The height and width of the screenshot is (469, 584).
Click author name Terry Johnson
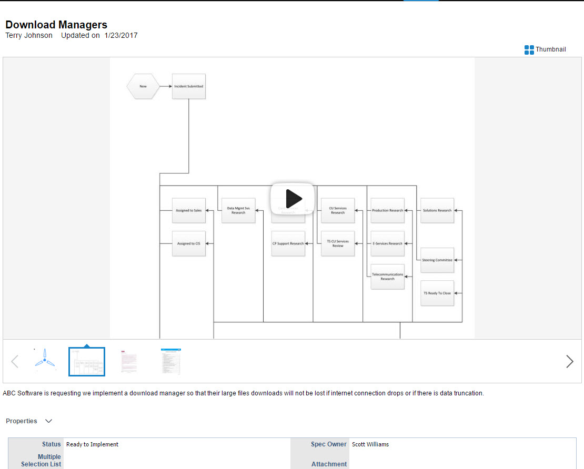tap(29, 35)
